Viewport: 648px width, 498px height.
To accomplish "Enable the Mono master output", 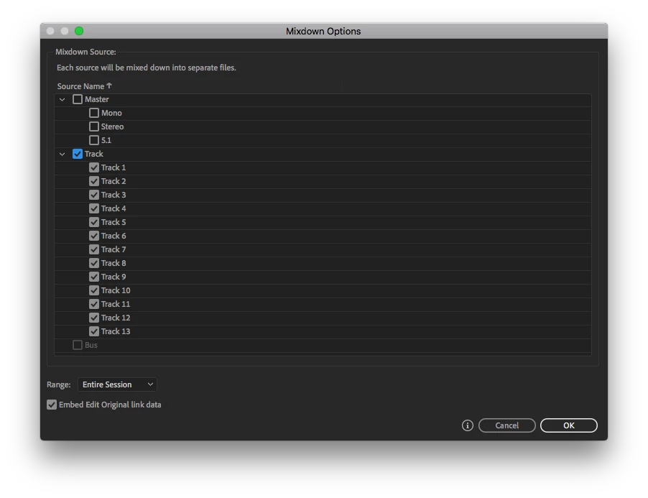I will click(94, 113).
